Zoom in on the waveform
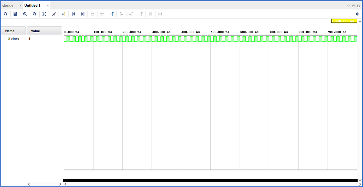Image resolution: width=363 pixels, height=187 pixels. click(x=25, y=14)
